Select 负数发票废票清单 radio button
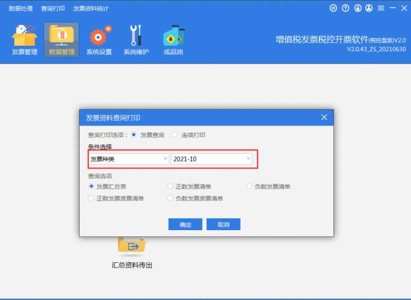The height and width of the screenshot is (300, 411). (171, 198)
